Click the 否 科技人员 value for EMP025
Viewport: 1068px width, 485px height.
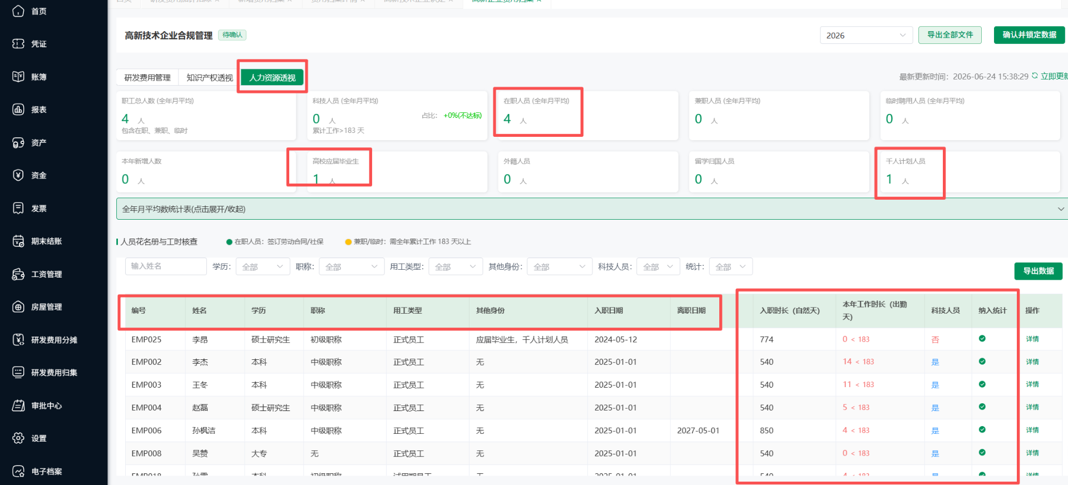click(x=935, y=339)
